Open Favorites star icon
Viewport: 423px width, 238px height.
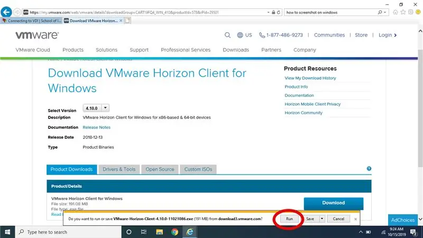pyautogui.click(x=403, y=12)
